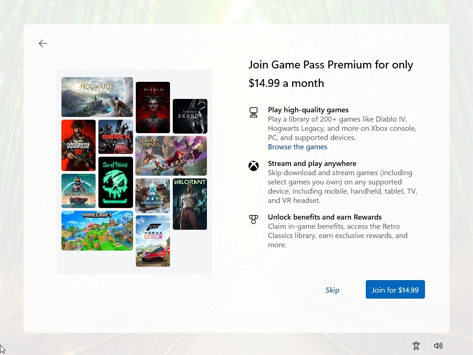Click the Skyrim game tile
Viewport: 473px width, 355px height.
190,116
